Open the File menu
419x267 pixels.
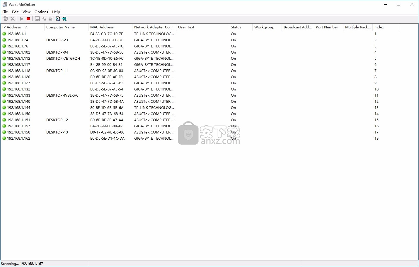(x=5, y=12)
